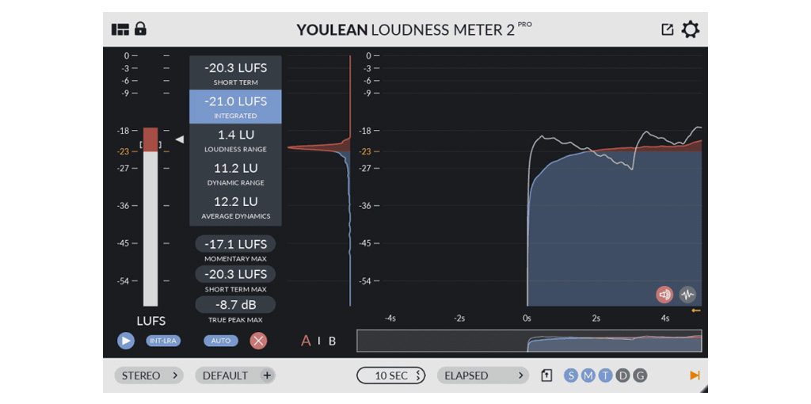811x404 pixels.
Task: Click the Short Term -20.3 LUFS readout
Action: point(235,73)
